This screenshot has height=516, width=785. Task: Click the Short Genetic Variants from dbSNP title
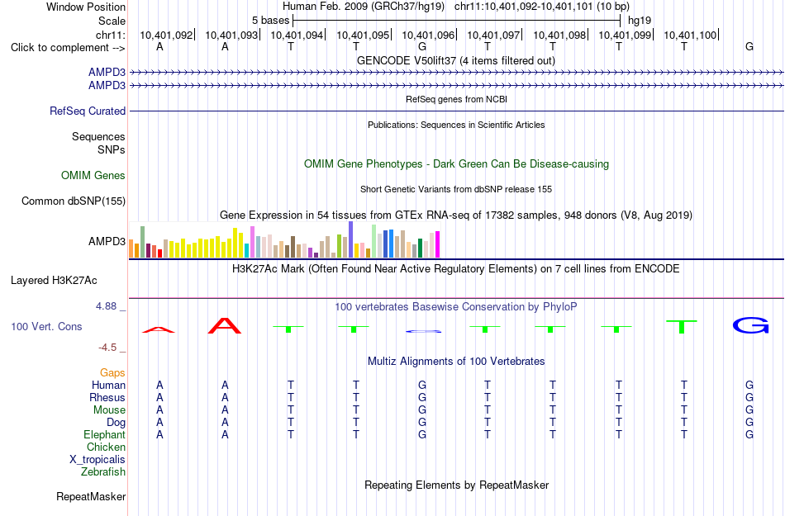point(456,189)
